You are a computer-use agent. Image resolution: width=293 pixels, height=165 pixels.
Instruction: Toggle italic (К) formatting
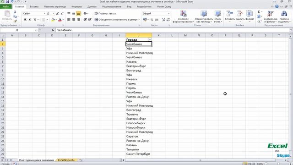(x=30, y=19)
